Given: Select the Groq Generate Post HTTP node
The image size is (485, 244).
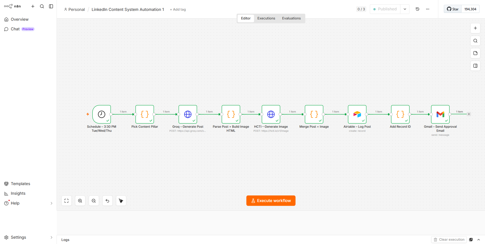Looking at the screenshot, I should coord(188,114).
